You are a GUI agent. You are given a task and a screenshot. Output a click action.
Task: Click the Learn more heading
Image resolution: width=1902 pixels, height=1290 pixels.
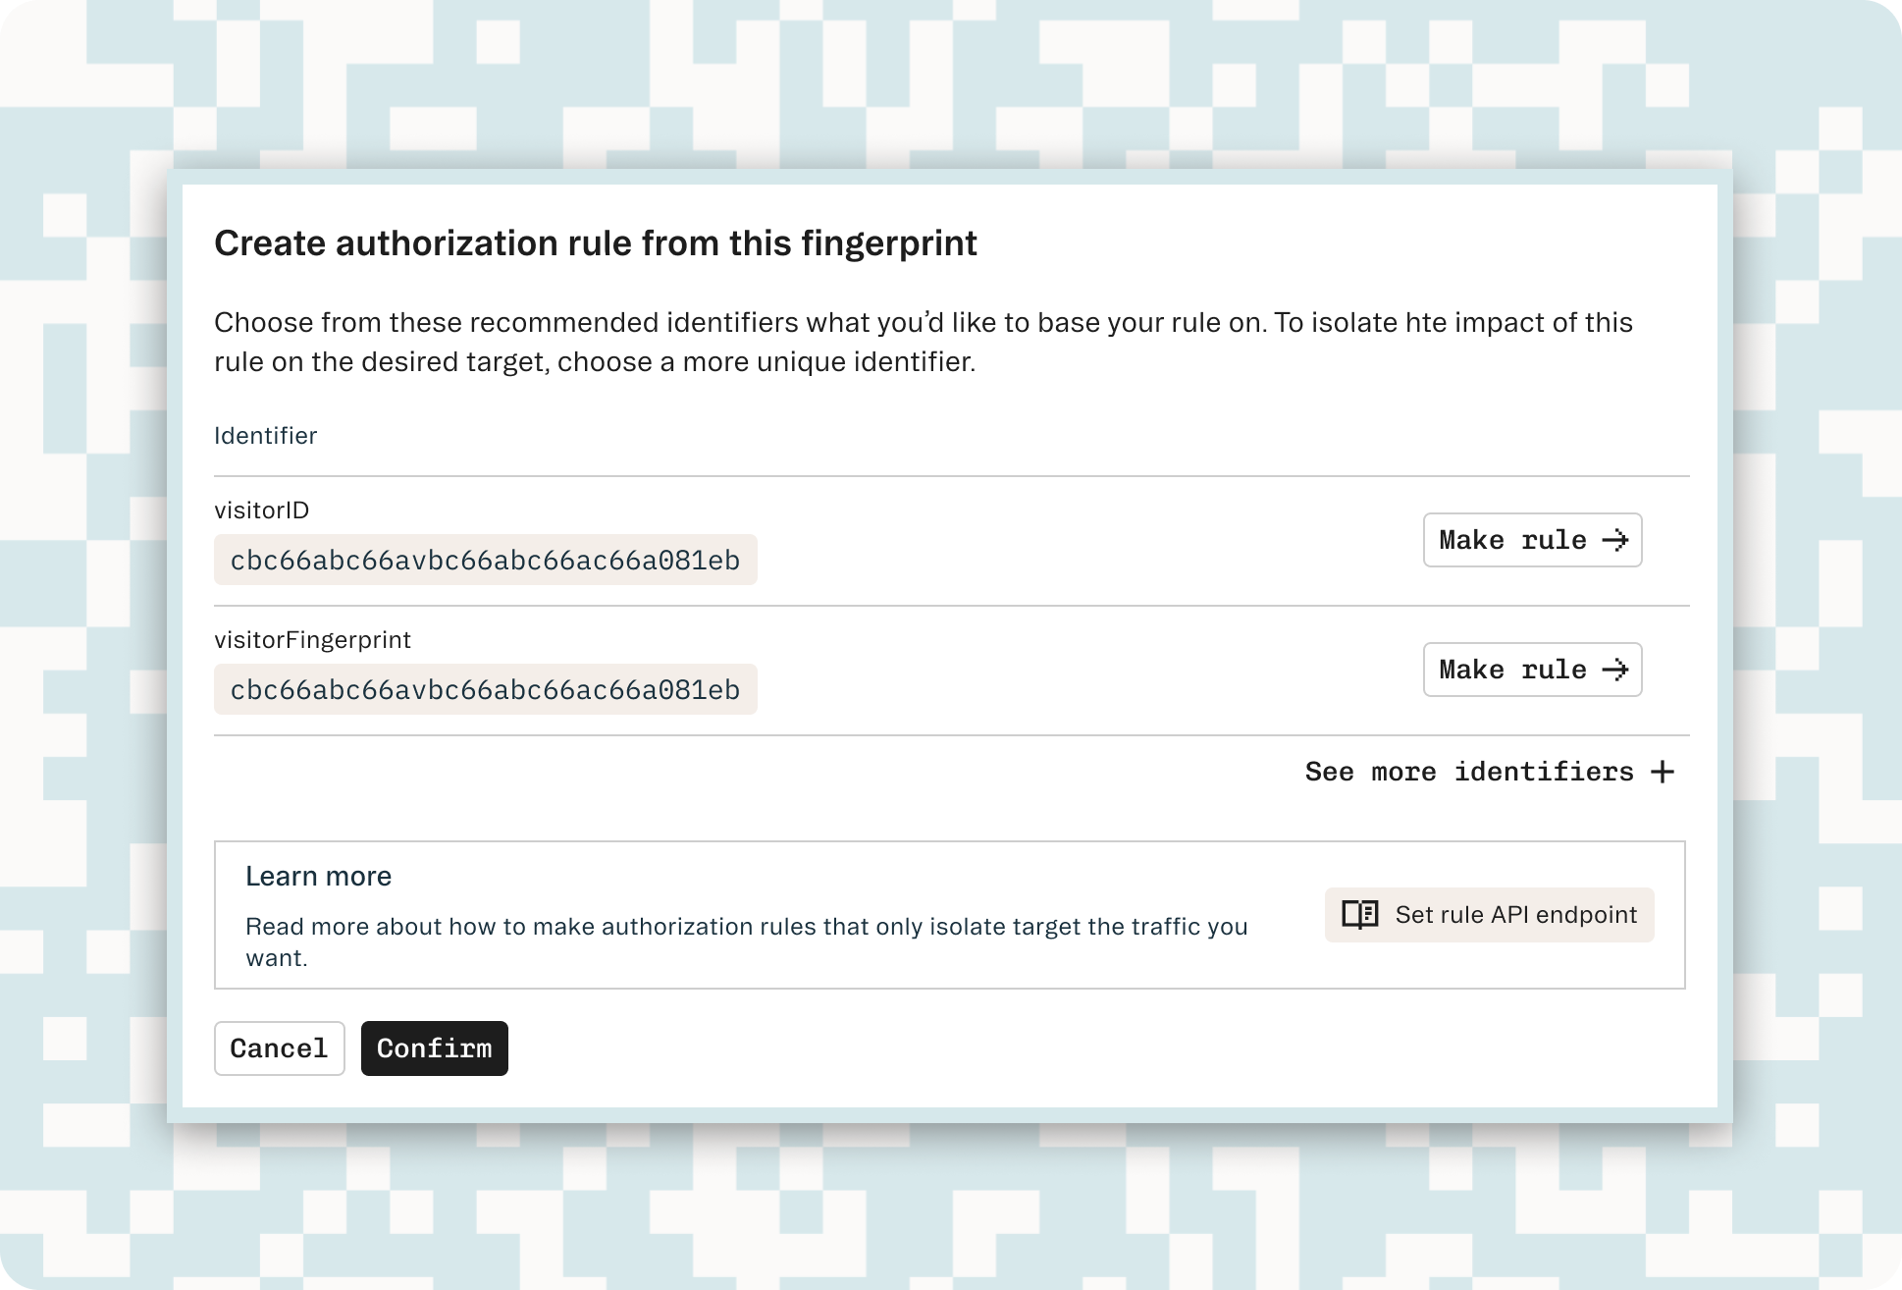(318, 876)
